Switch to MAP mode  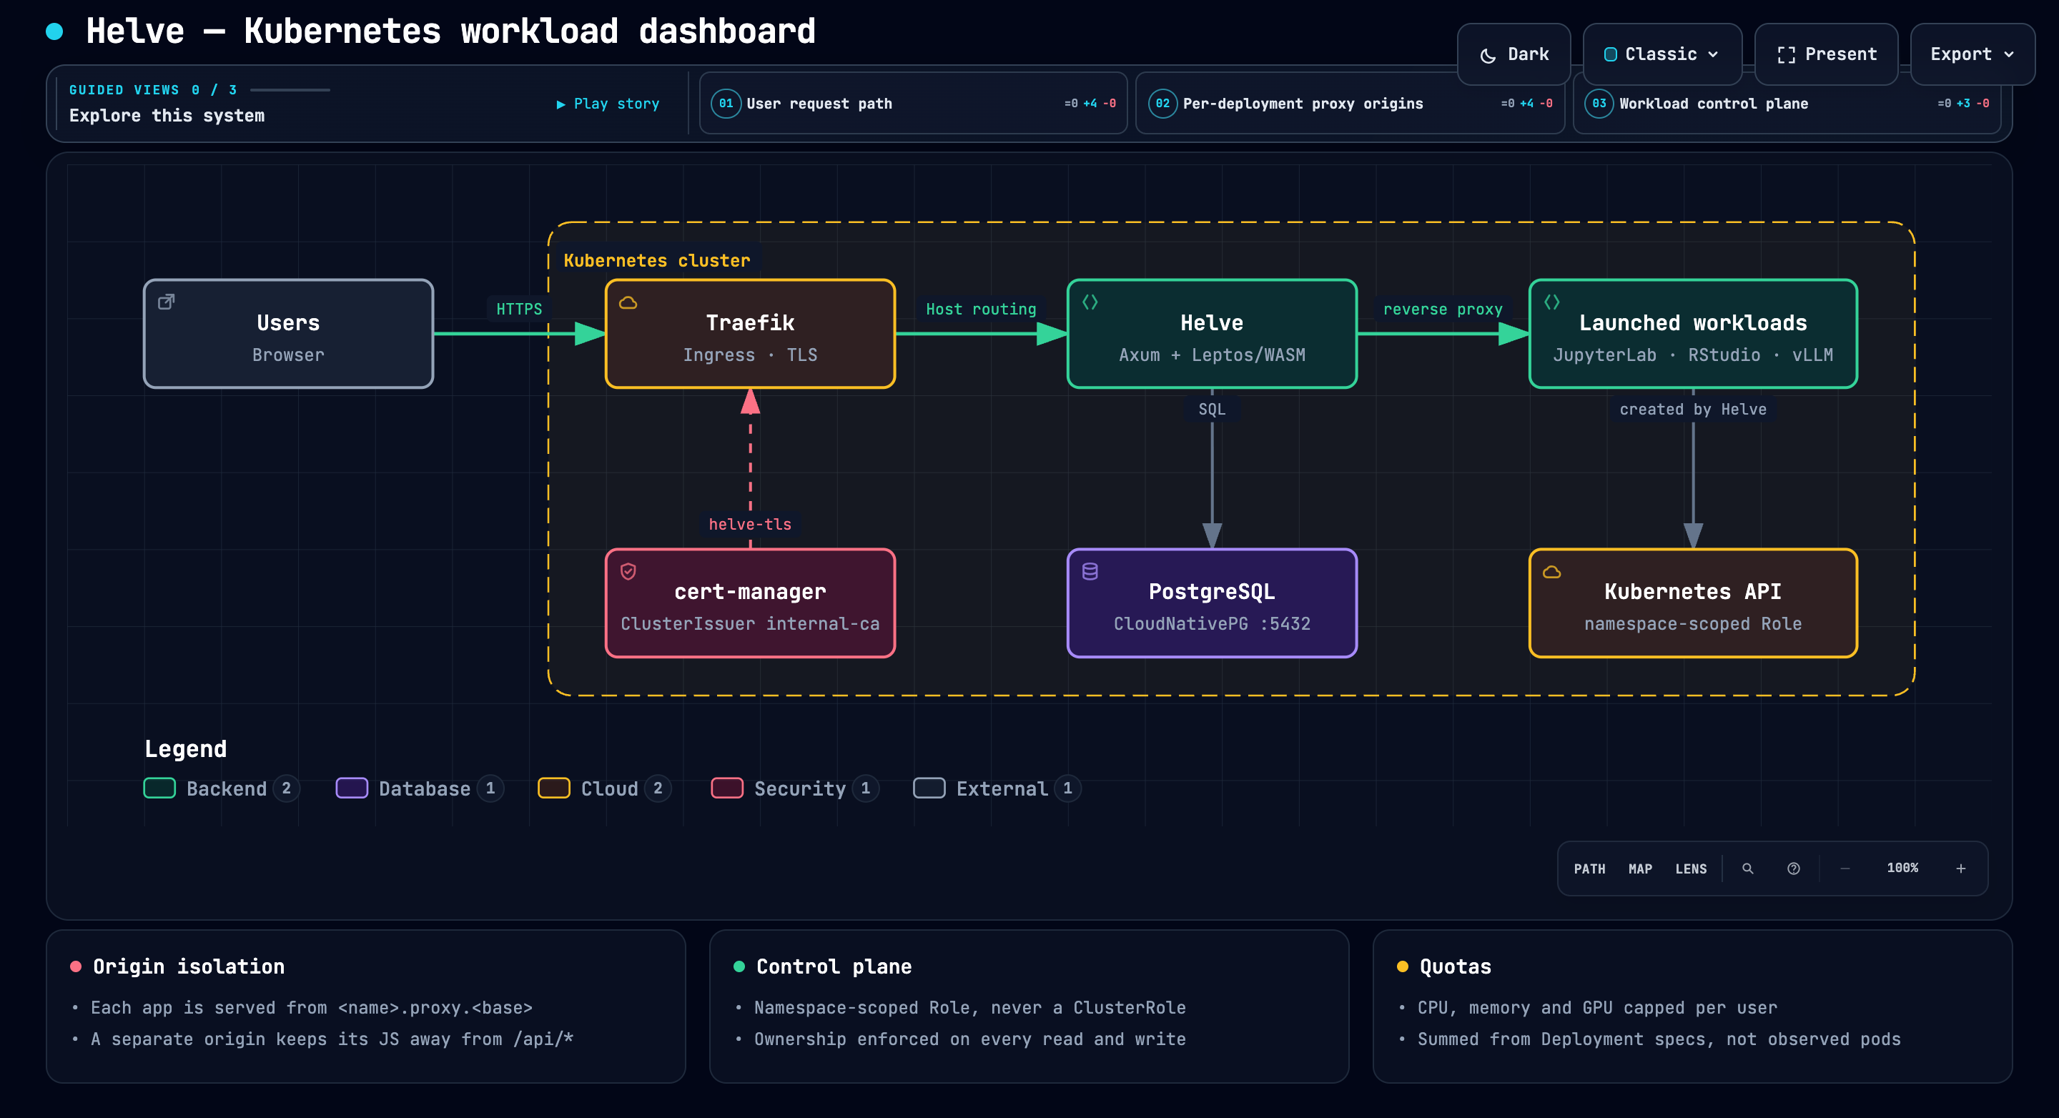click(x=1640, y=869)
